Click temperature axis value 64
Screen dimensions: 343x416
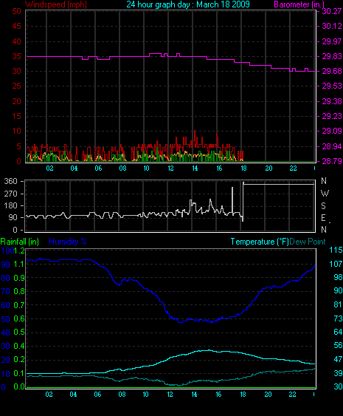pos(338,332)
